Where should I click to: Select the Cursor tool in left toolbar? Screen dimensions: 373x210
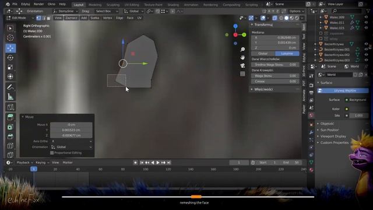pos(10,38)
